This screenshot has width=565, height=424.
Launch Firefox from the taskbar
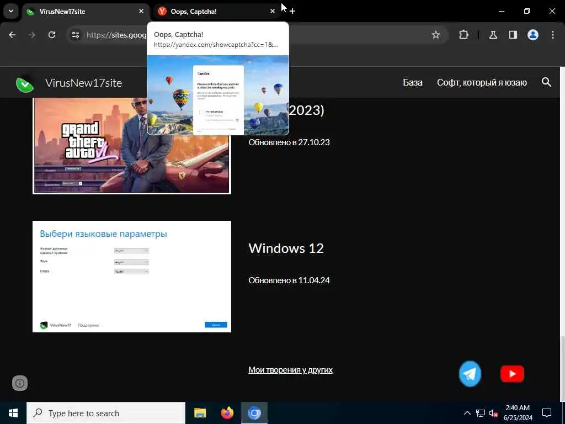coord(227,413)
